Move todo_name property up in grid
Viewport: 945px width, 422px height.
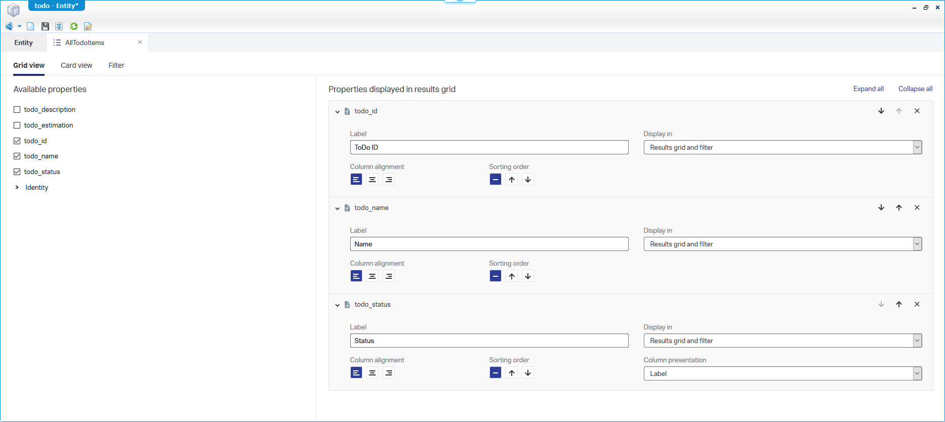[x=898, y=207]
